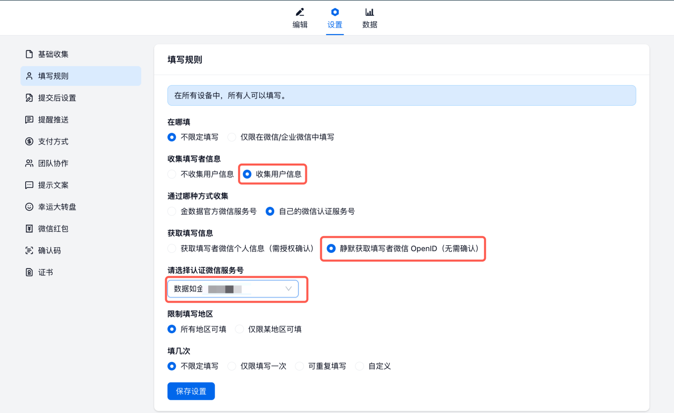Click the bar chart icon above 数据
This screenshot has width=674, height=413.
tap(370, 12)
